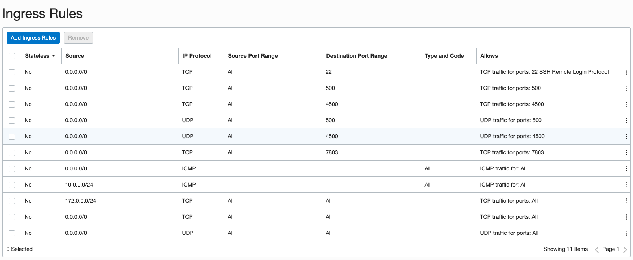Screen dimensions: 633x260
Task: Open actions menu for SSH port 22 rule
Action: (626, 72)
